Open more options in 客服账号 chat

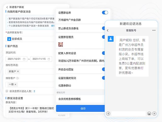[154, 30]
